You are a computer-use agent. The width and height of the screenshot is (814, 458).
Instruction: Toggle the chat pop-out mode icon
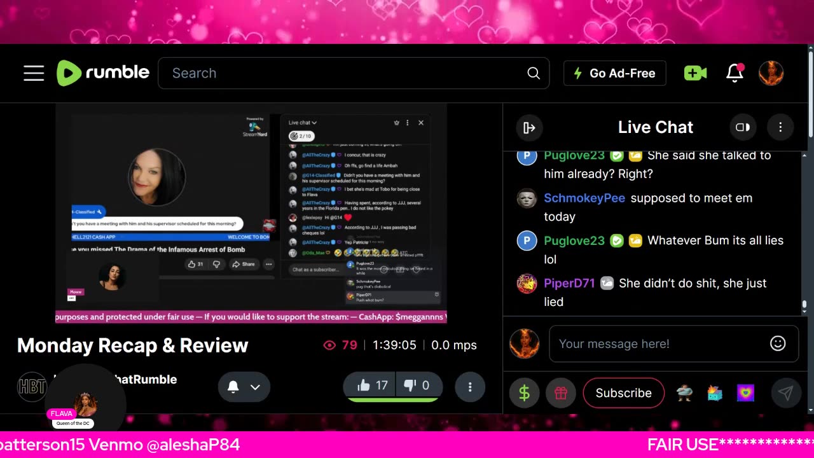click(742, 127)
